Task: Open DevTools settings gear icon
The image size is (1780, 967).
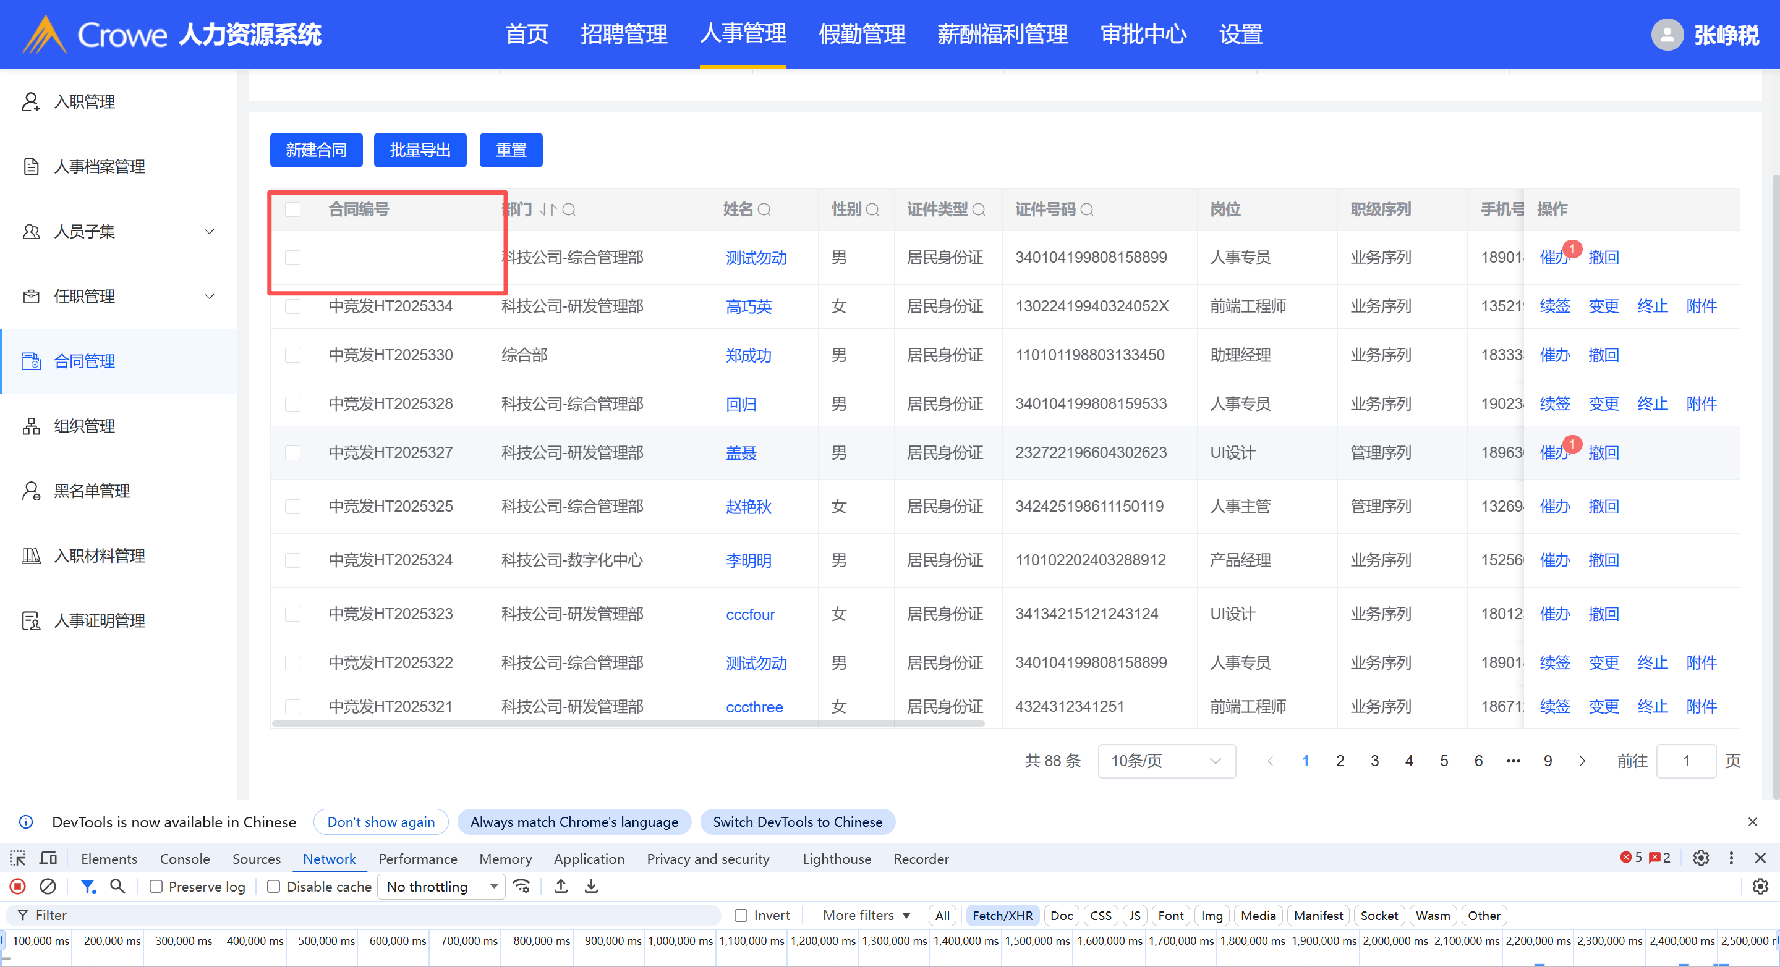Action: click(1701, 858)
